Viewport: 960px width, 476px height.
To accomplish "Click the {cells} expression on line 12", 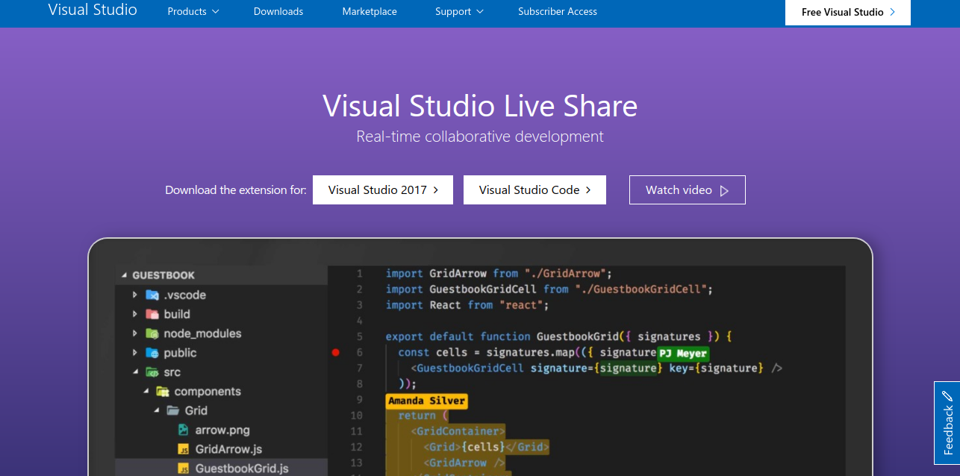I will click(484, 447).
